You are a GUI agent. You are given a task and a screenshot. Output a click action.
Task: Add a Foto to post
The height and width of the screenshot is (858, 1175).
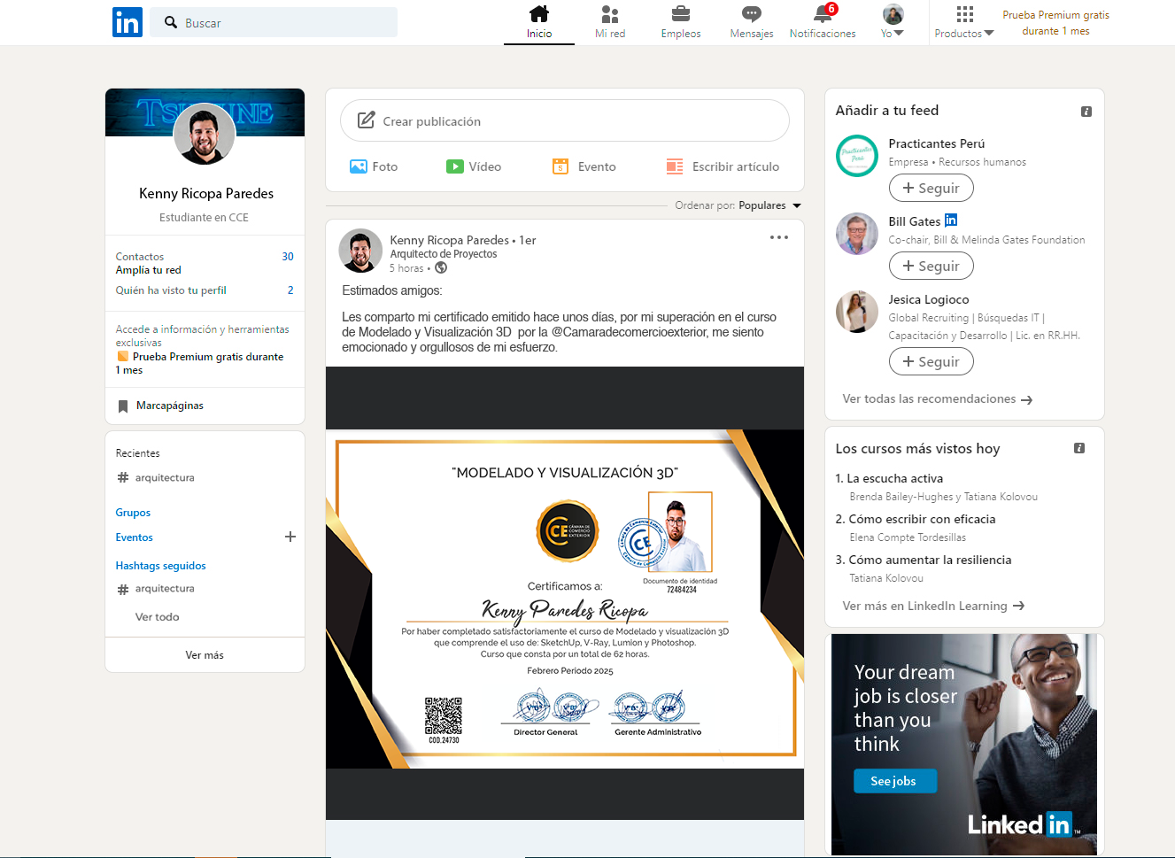pos(374,166)
